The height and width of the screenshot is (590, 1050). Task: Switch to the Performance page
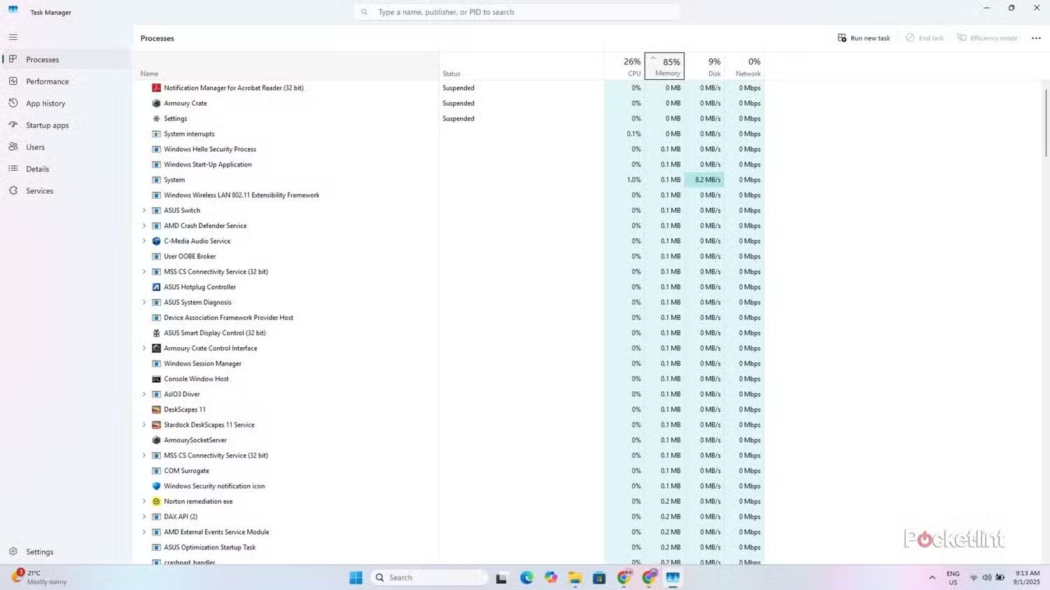click(66, 81)
